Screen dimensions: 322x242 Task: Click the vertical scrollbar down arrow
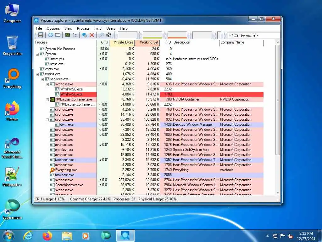click(x=278, y=193)
